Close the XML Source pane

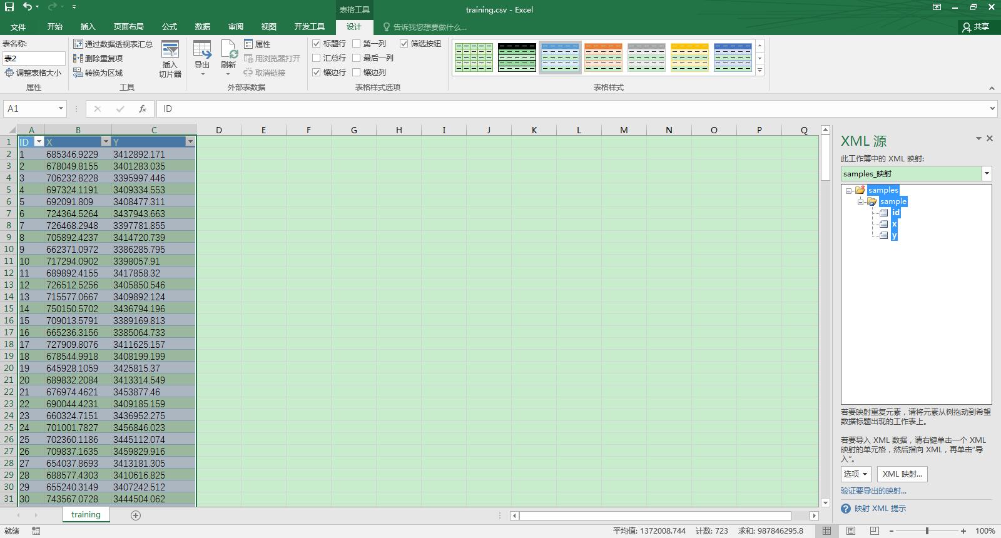point(990,138)
